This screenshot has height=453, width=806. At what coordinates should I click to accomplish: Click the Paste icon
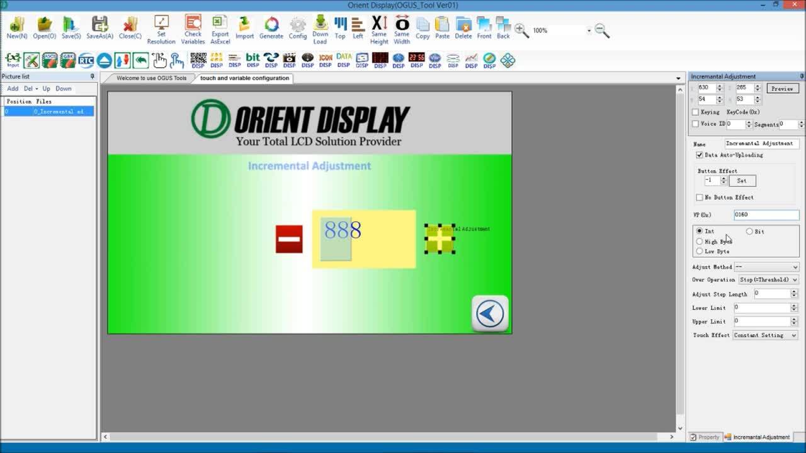tap(443, 28)
